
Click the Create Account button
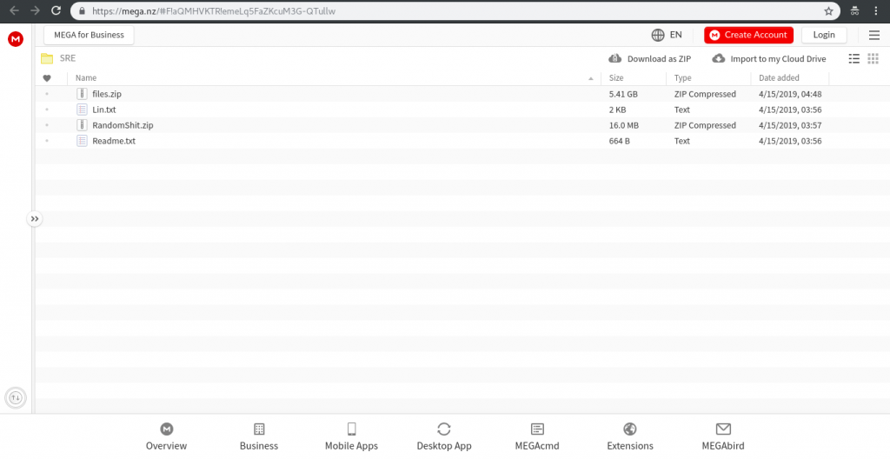[748, 36]
